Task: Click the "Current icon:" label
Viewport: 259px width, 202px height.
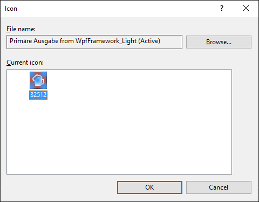Action: pos(25,62)
